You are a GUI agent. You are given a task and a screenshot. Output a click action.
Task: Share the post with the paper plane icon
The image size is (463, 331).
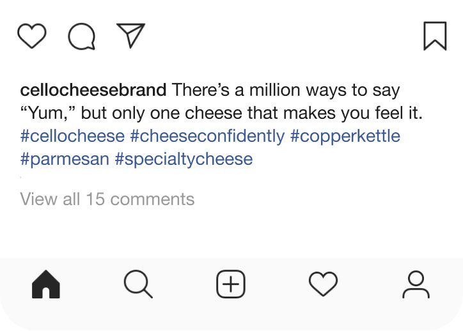(130, 36)
